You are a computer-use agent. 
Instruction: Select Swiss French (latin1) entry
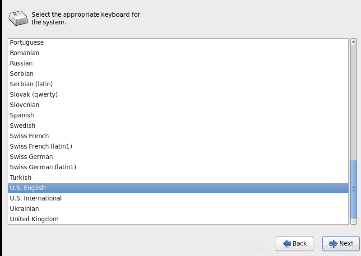coord(178,147)
